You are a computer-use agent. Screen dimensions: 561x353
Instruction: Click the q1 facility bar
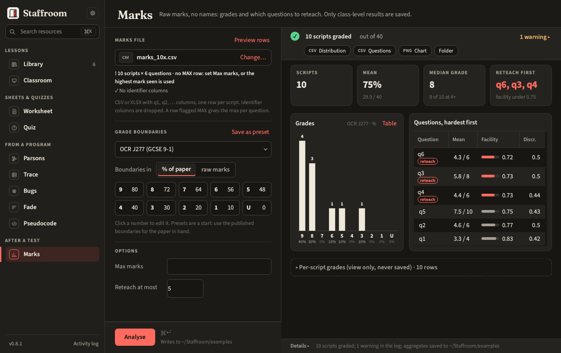coord(490,239)
